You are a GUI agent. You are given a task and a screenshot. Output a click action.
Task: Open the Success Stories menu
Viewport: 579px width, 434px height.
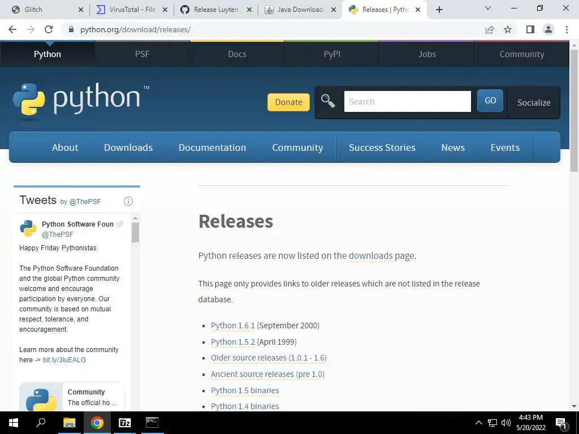tap(382, 147)
